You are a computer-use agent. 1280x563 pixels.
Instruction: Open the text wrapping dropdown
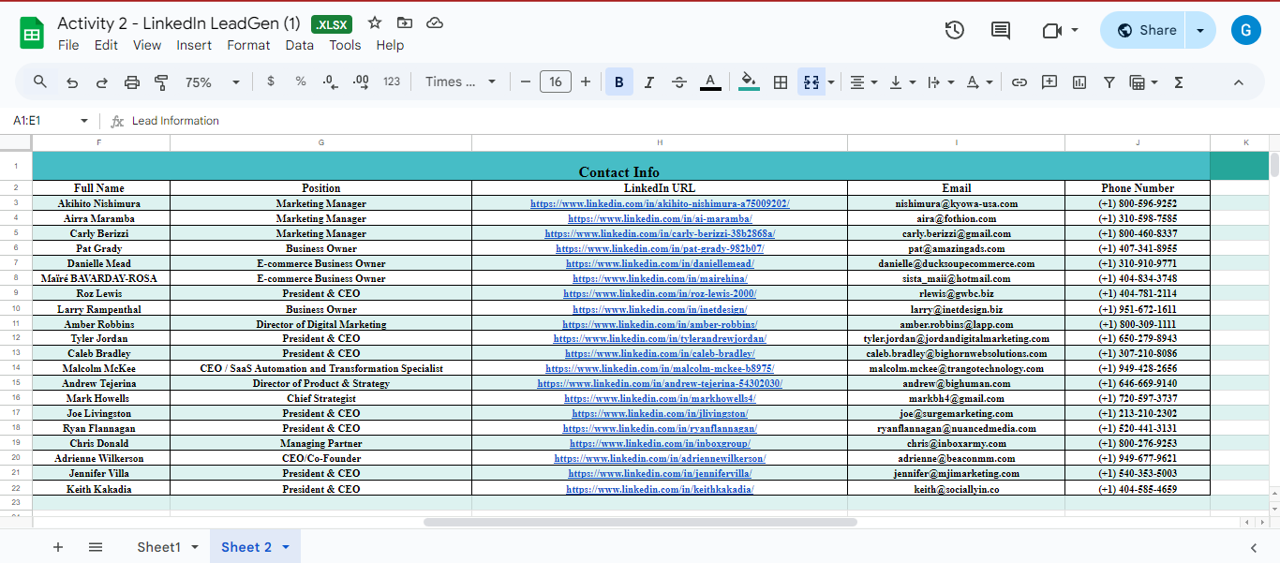(x=940, y=82)
